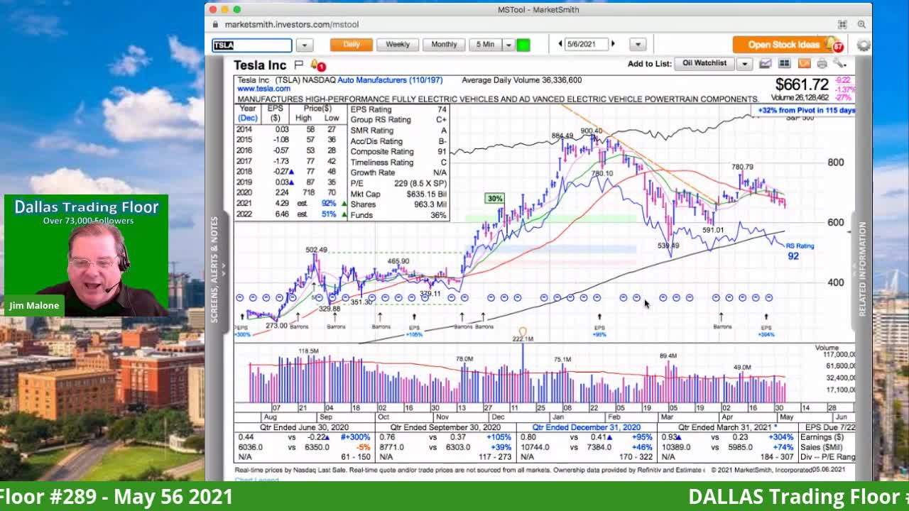The width and height of the screenshot is (909, 511).
Task: Click the +32% from Pivot banner
Action: point(806,111)
